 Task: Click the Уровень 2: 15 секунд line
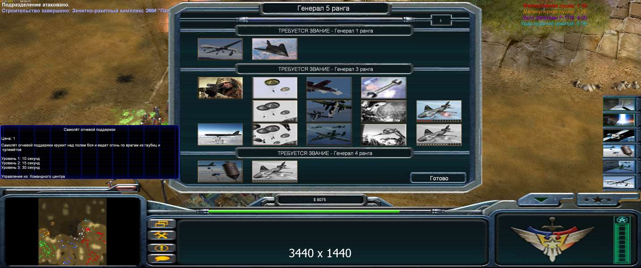point(21,163)
